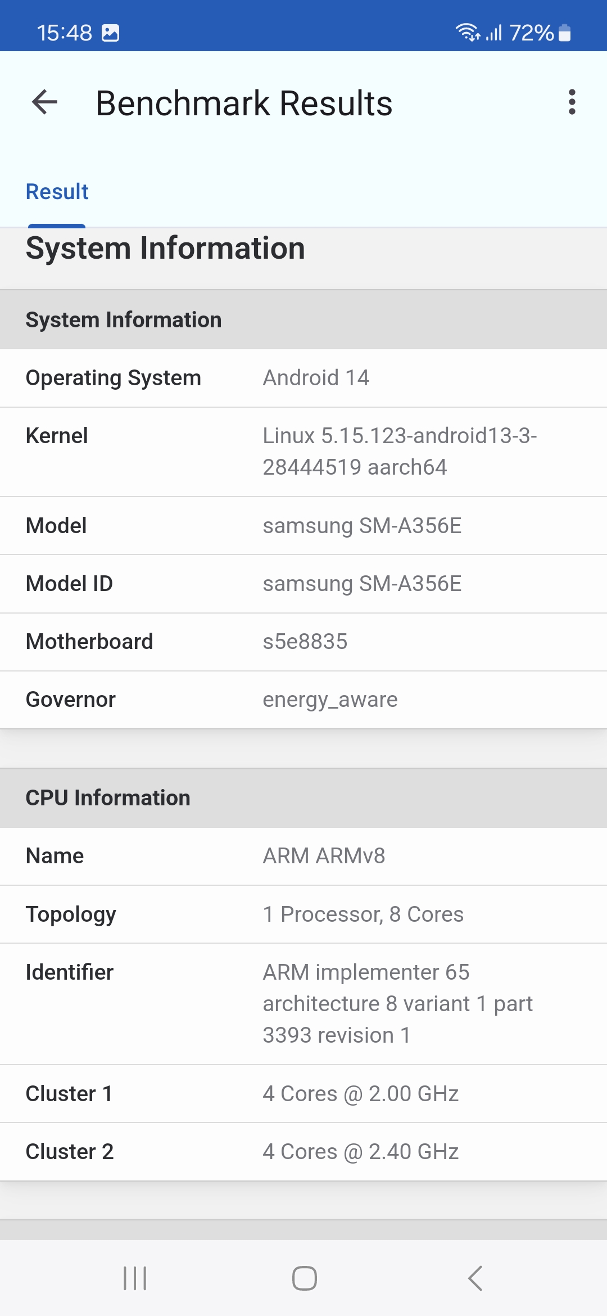
Task: Switch to the Result tab
Action: tap(57, 192)
